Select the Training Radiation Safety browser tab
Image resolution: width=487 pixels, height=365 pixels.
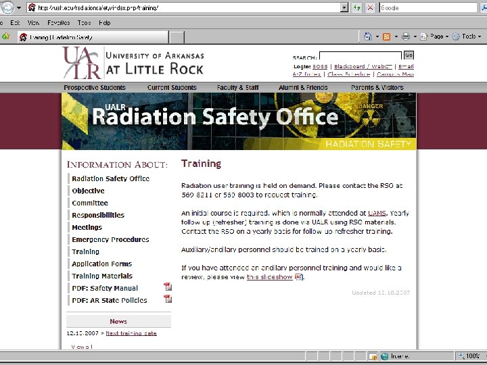click(93, 37)
